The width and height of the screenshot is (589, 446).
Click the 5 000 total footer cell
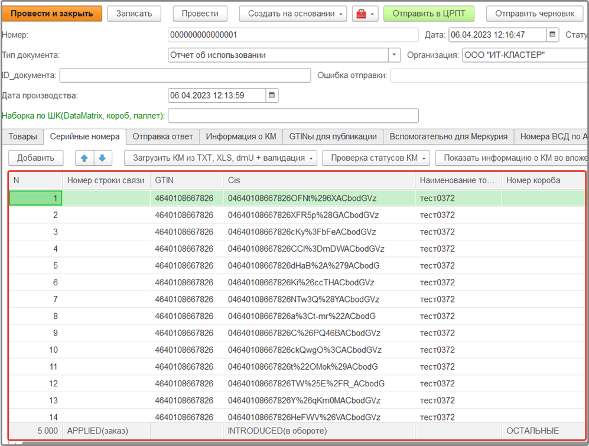(35, 431)
